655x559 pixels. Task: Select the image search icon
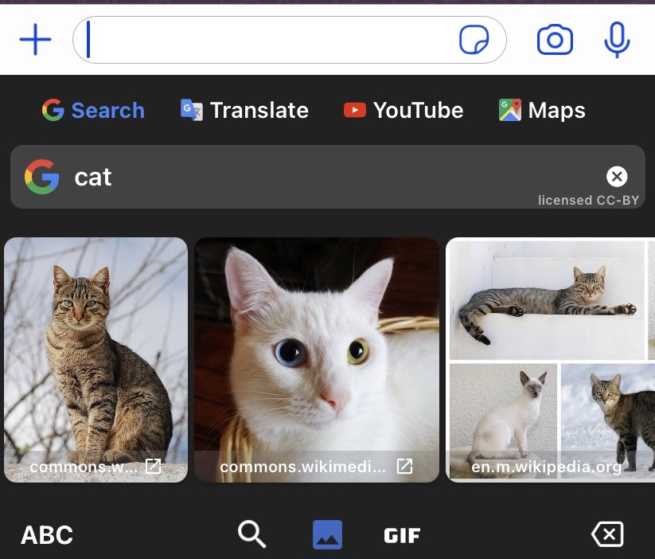tap(328, 535)
